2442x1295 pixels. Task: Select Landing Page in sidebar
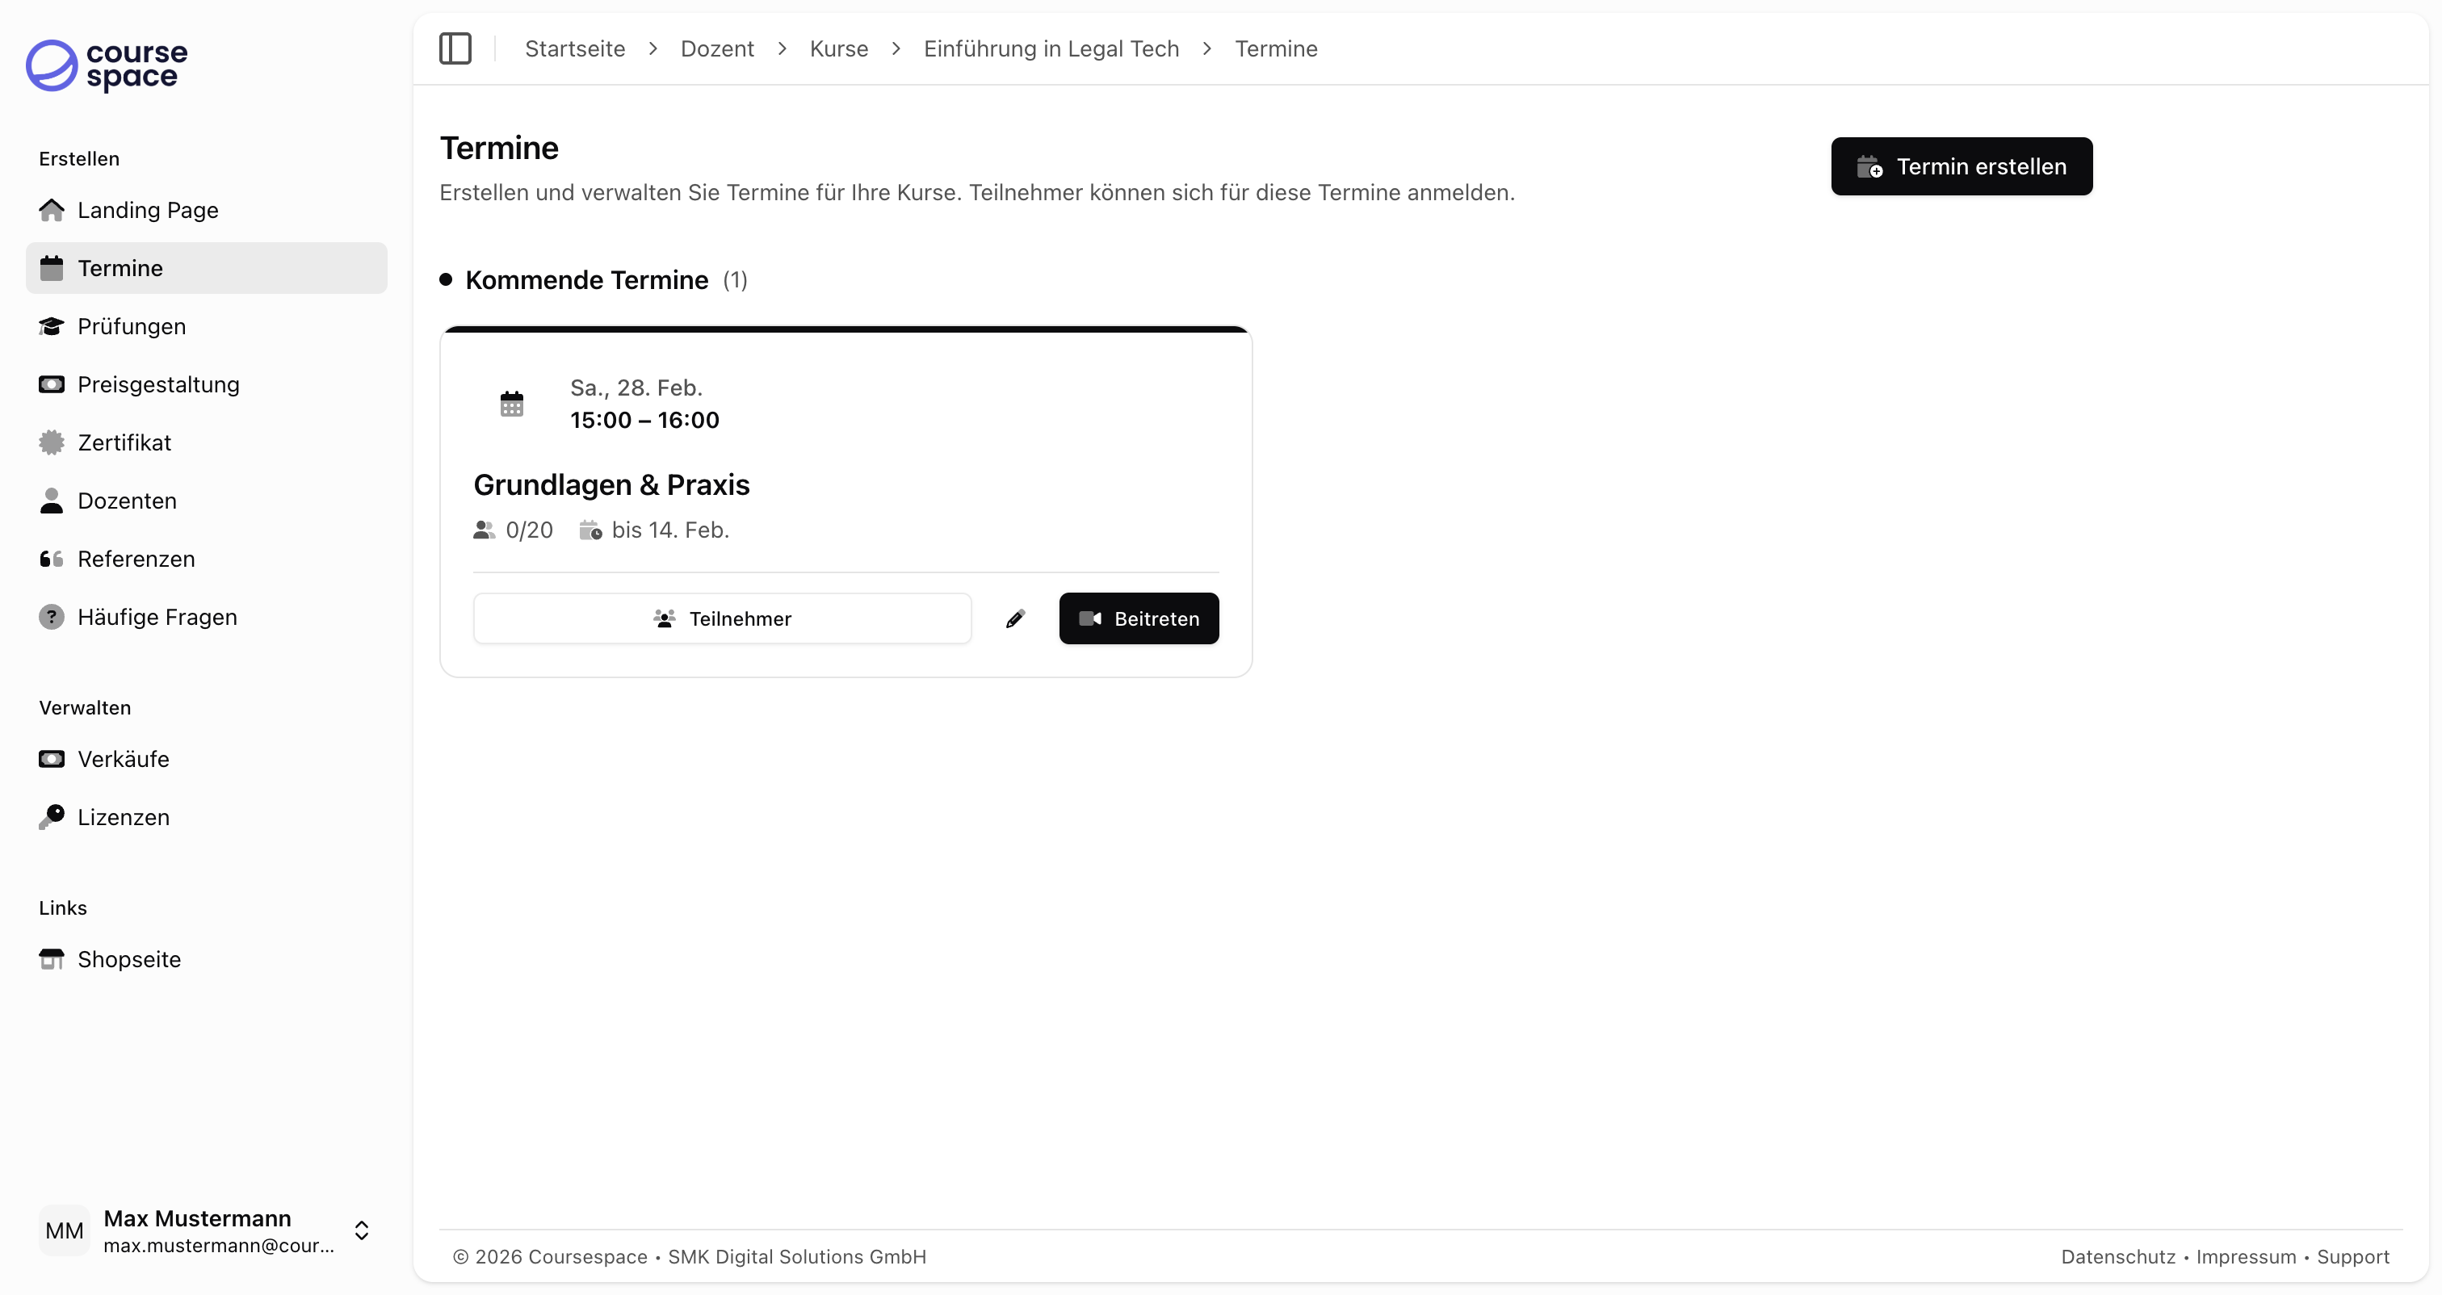[x=148, y=211]
